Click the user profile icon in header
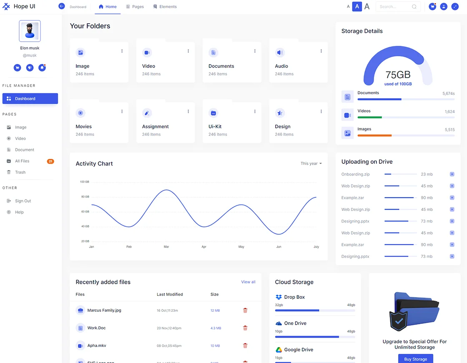This screenshot has height=363, width=467. pos(444,7)
